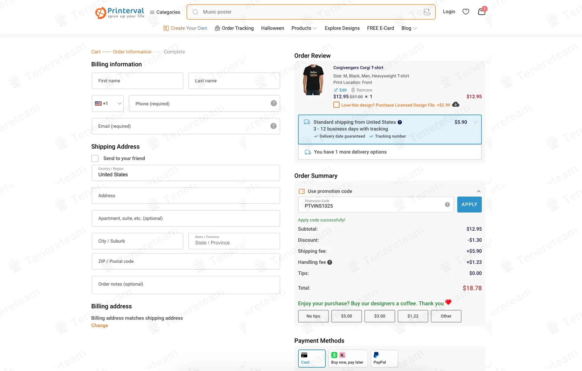Viewport: 582px width, 371px height.
Task: Check Purchase Licensed Design File box
Action: [x=336, y=105]
